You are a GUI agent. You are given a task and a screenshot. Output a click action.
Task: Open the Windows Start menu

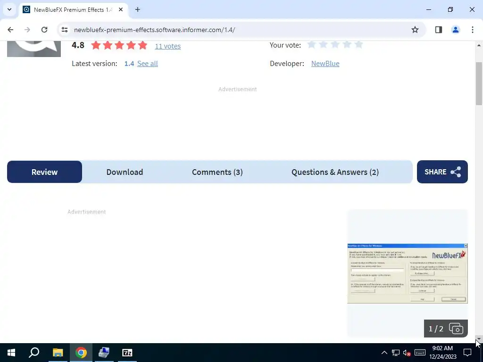coord(11,353)
